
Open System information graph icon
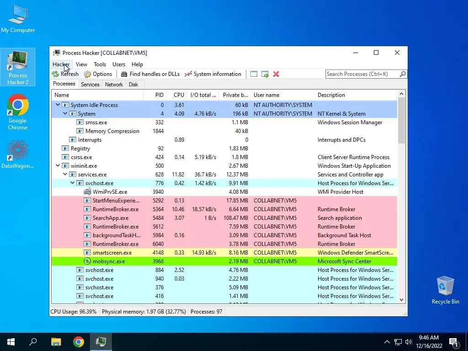pyautogui.click(x=188, y=74)
